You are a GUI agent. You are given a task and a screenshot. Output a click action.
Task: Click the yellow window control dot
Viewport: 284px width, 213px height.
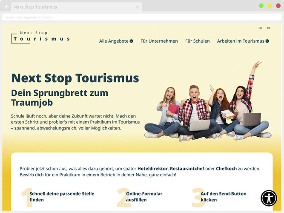coord(270,6)
